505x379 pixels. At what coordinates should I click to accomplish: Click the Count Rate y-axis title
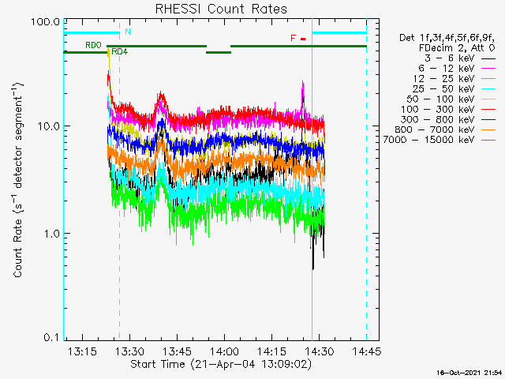point(18,179)
